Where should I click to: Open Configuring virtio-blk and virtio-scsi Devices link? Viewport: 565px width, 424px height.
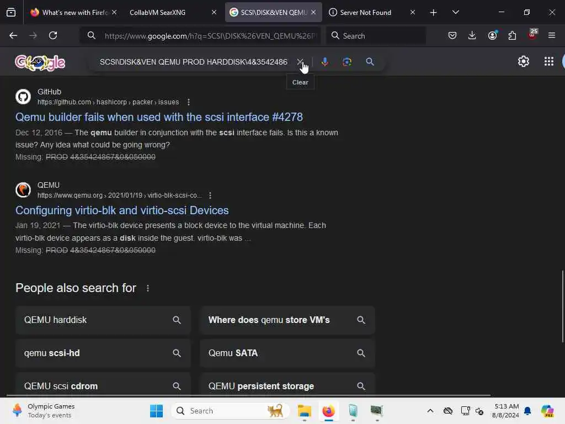pos(122,210)
